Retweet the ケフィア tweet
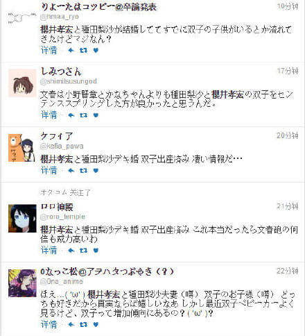 pos(83,171)
